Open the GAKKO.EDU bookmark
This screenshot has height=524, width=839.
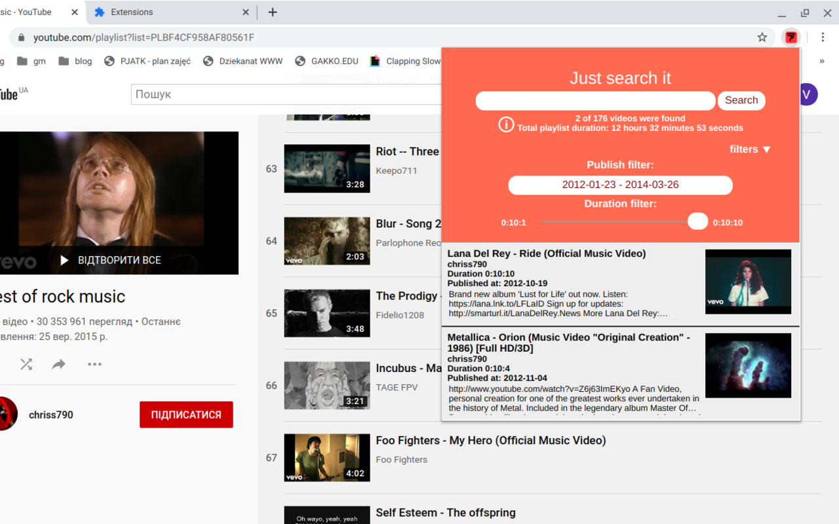[x=327, y=61]
